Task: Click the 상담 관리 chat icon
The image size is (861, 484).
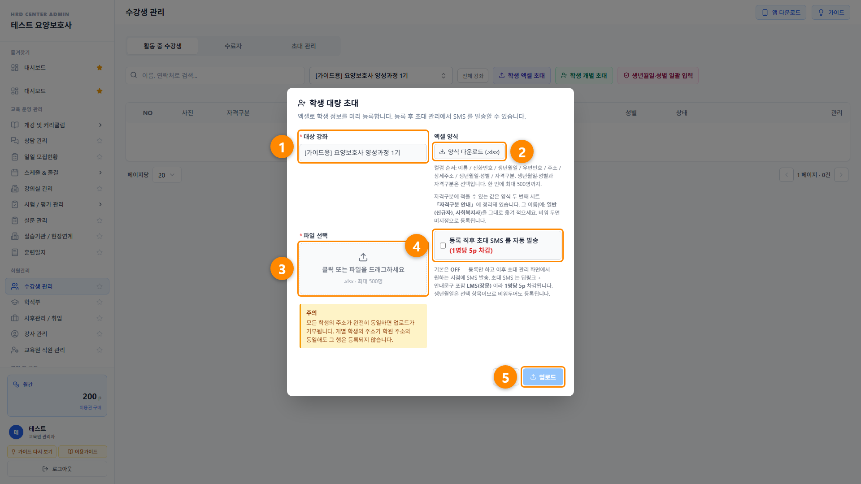Action: coord(15,141)
